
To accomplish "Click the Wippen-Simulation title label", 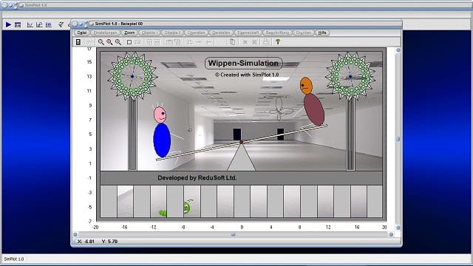I will [x=243, y=64].
